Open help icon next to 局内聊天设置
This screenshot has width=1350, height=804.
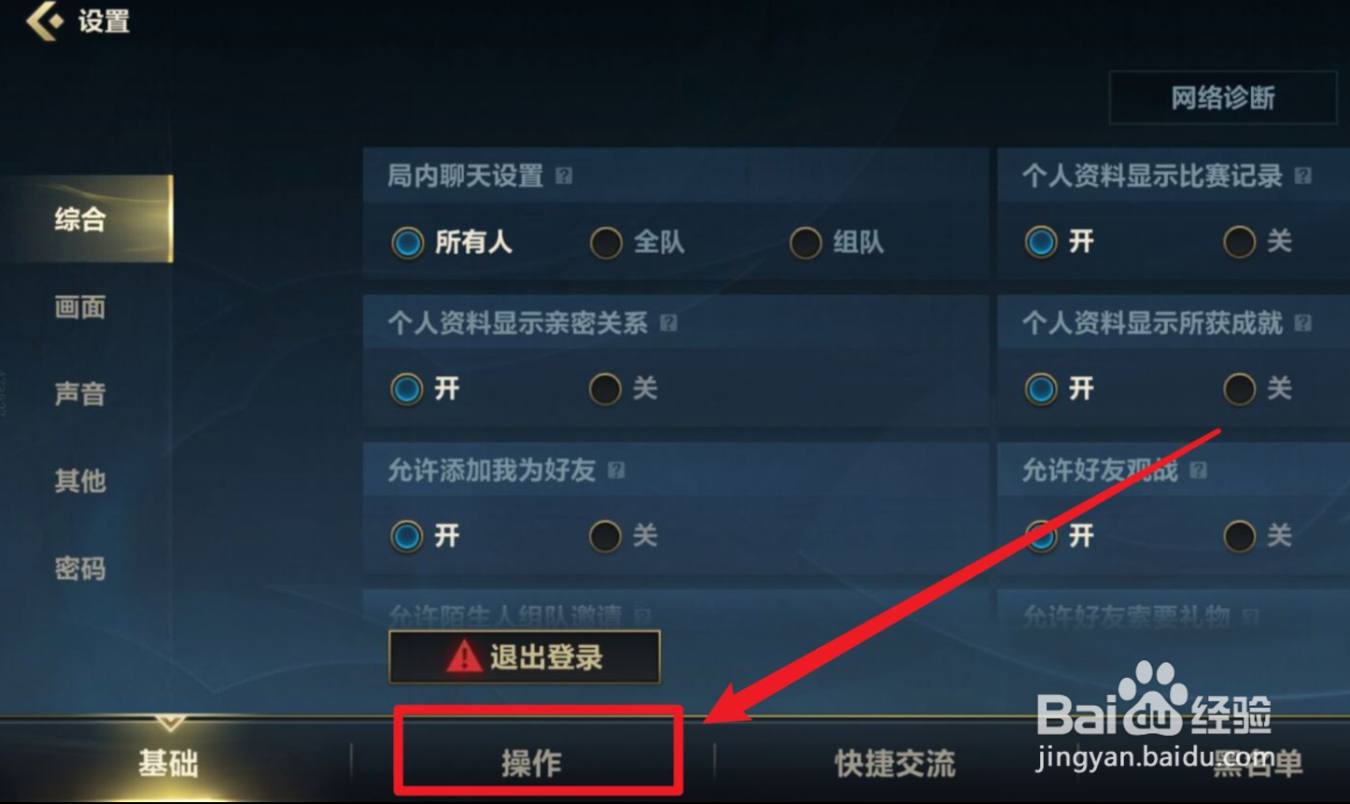point(564,176)
